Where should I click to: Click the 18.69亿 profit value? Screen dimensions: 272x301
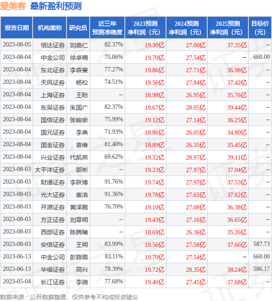[x=154, y=232]
